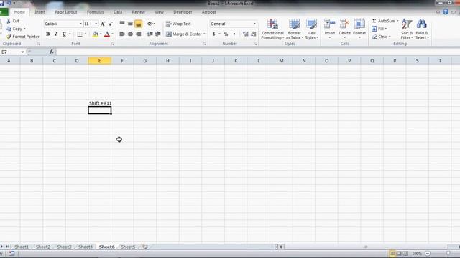The image size is (460, 258).
Task: Open the General number format dropdown
Action: coord(254,24)
